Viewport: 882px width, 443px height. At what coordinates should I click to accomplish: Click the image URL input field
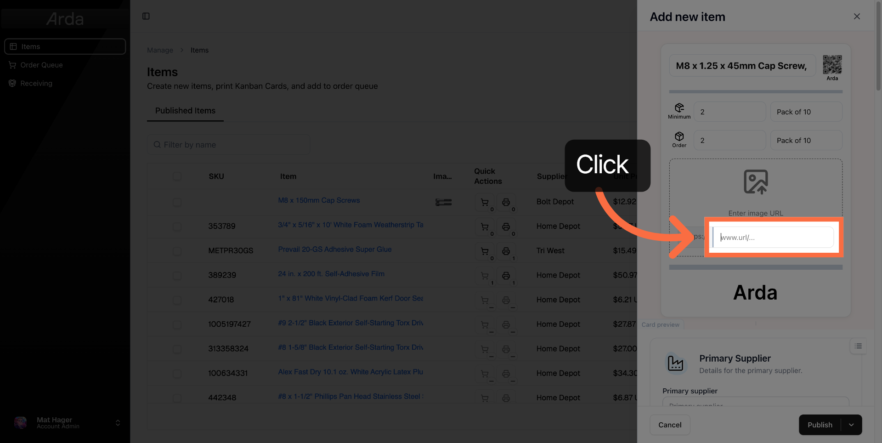(773, 237)
